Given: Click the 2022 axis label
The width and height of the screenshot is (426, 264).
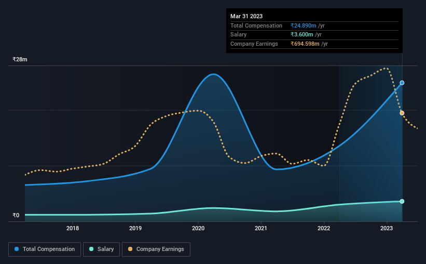Looking at the screenshot, I should tap(324, 228).
